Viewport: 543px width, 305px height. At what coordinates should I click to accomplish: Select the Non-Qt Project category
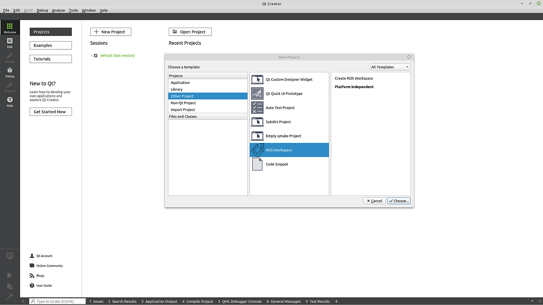point(183,103)
